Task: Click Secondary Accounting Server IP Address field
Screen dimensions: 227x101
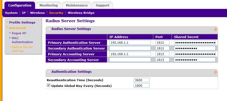Action: pyautogui.click(x=130, y=60)
